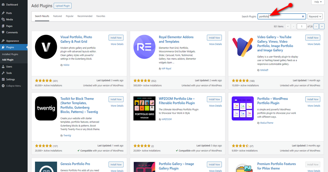Click the Twentig plugin logo
The height and width of the screenshot is (172, 328).
46,108
